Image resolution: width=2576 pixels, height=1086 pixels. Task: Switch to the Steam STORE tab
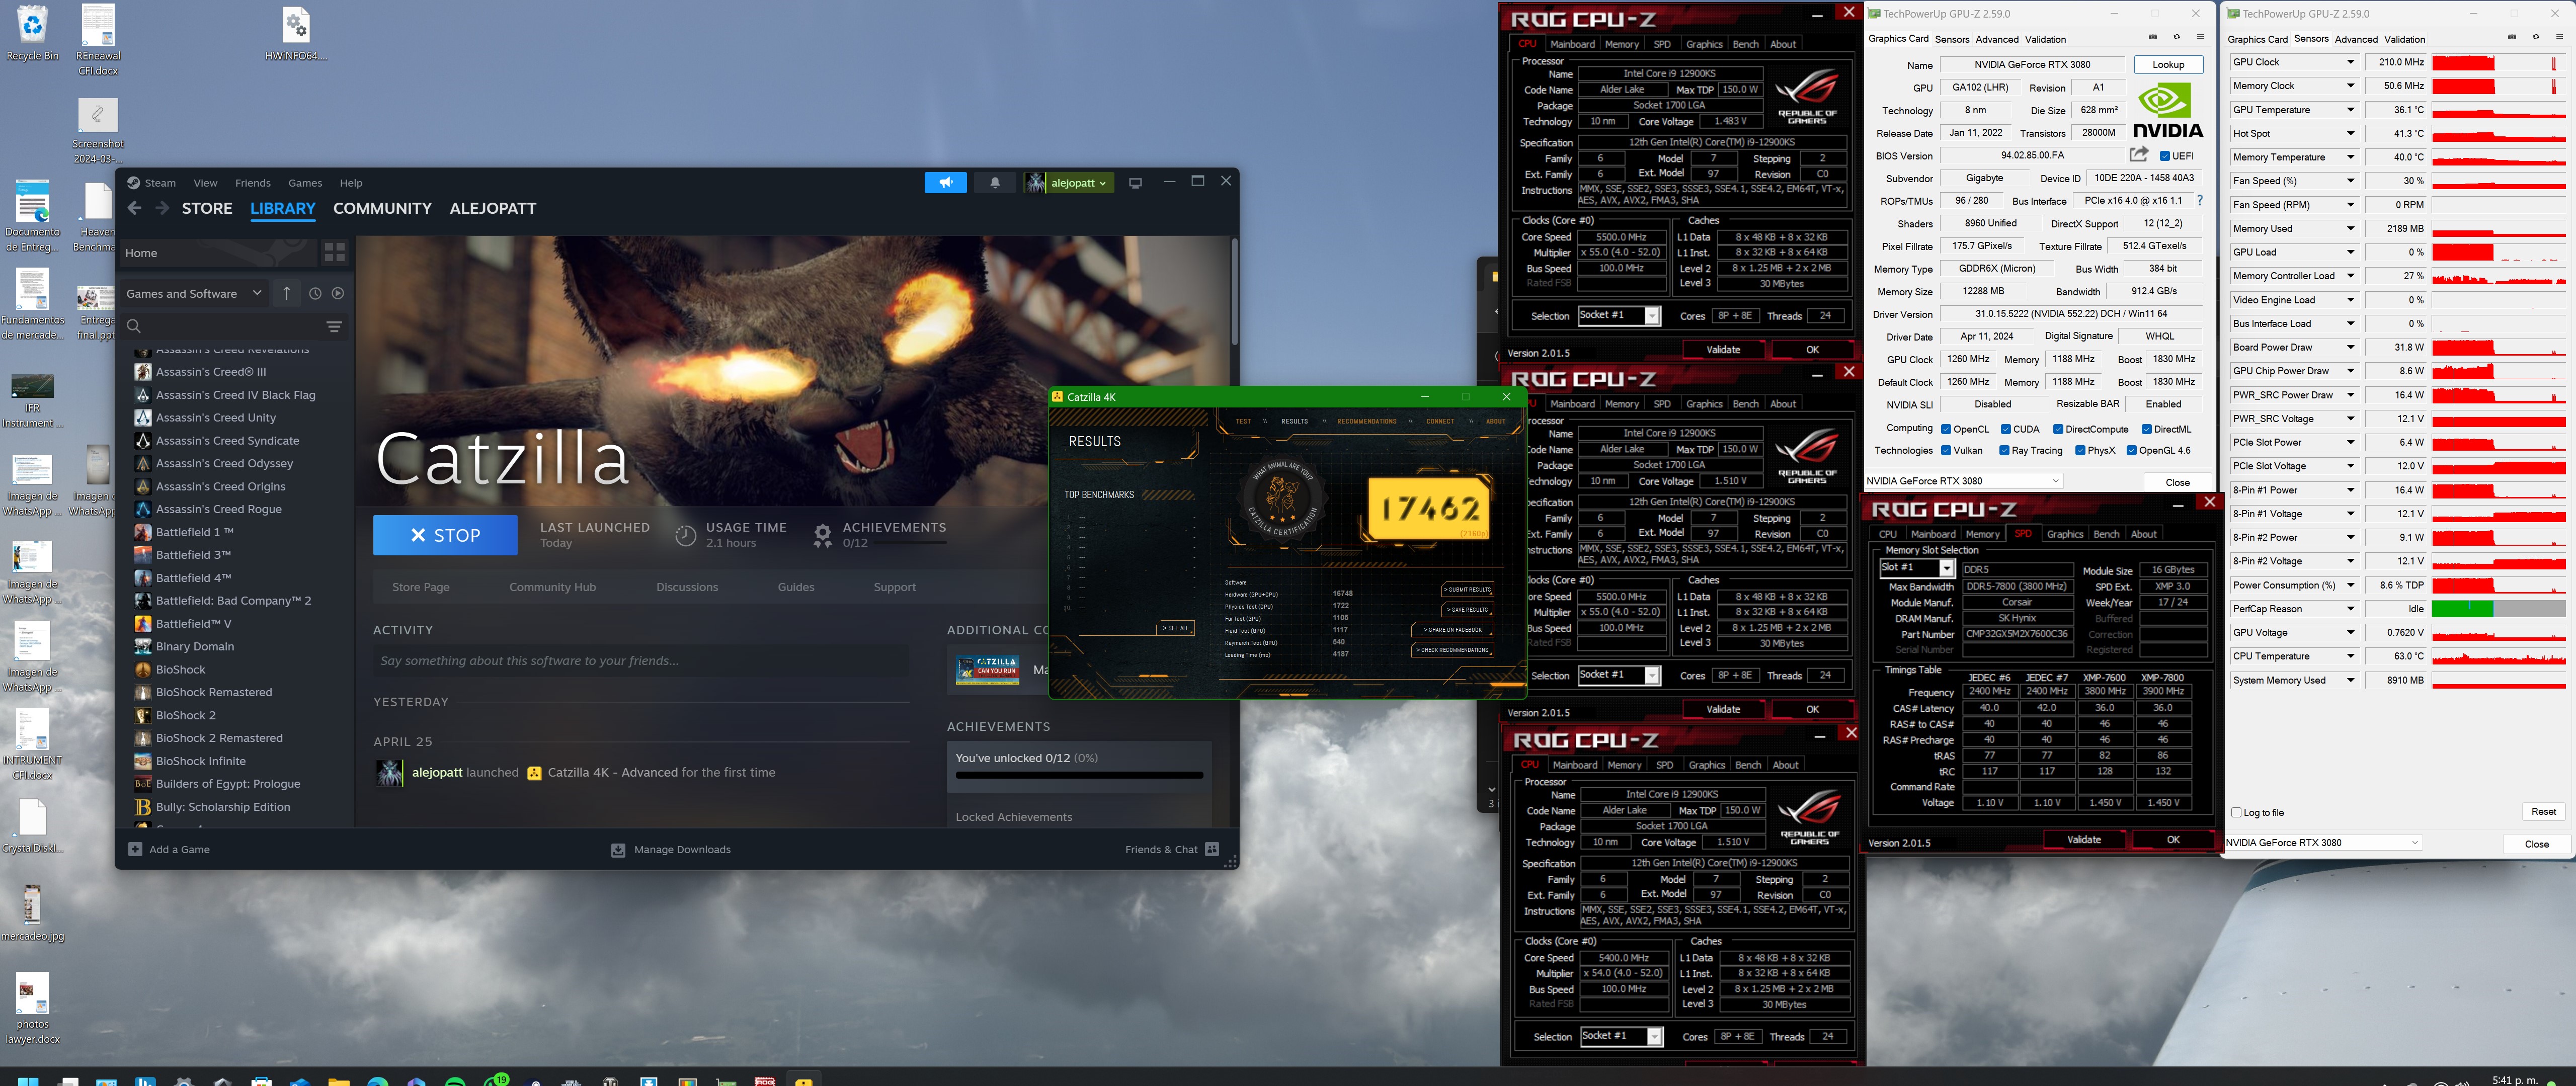[207, 208]
